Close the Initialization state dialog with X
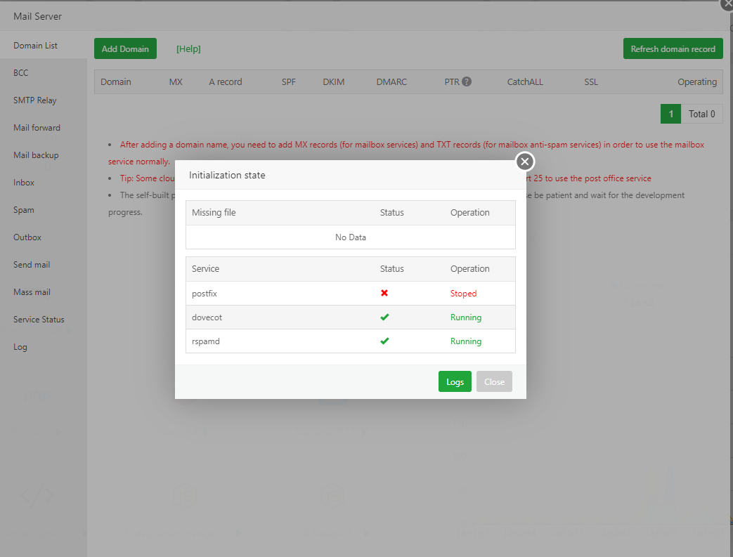 (x=525, y=162)
